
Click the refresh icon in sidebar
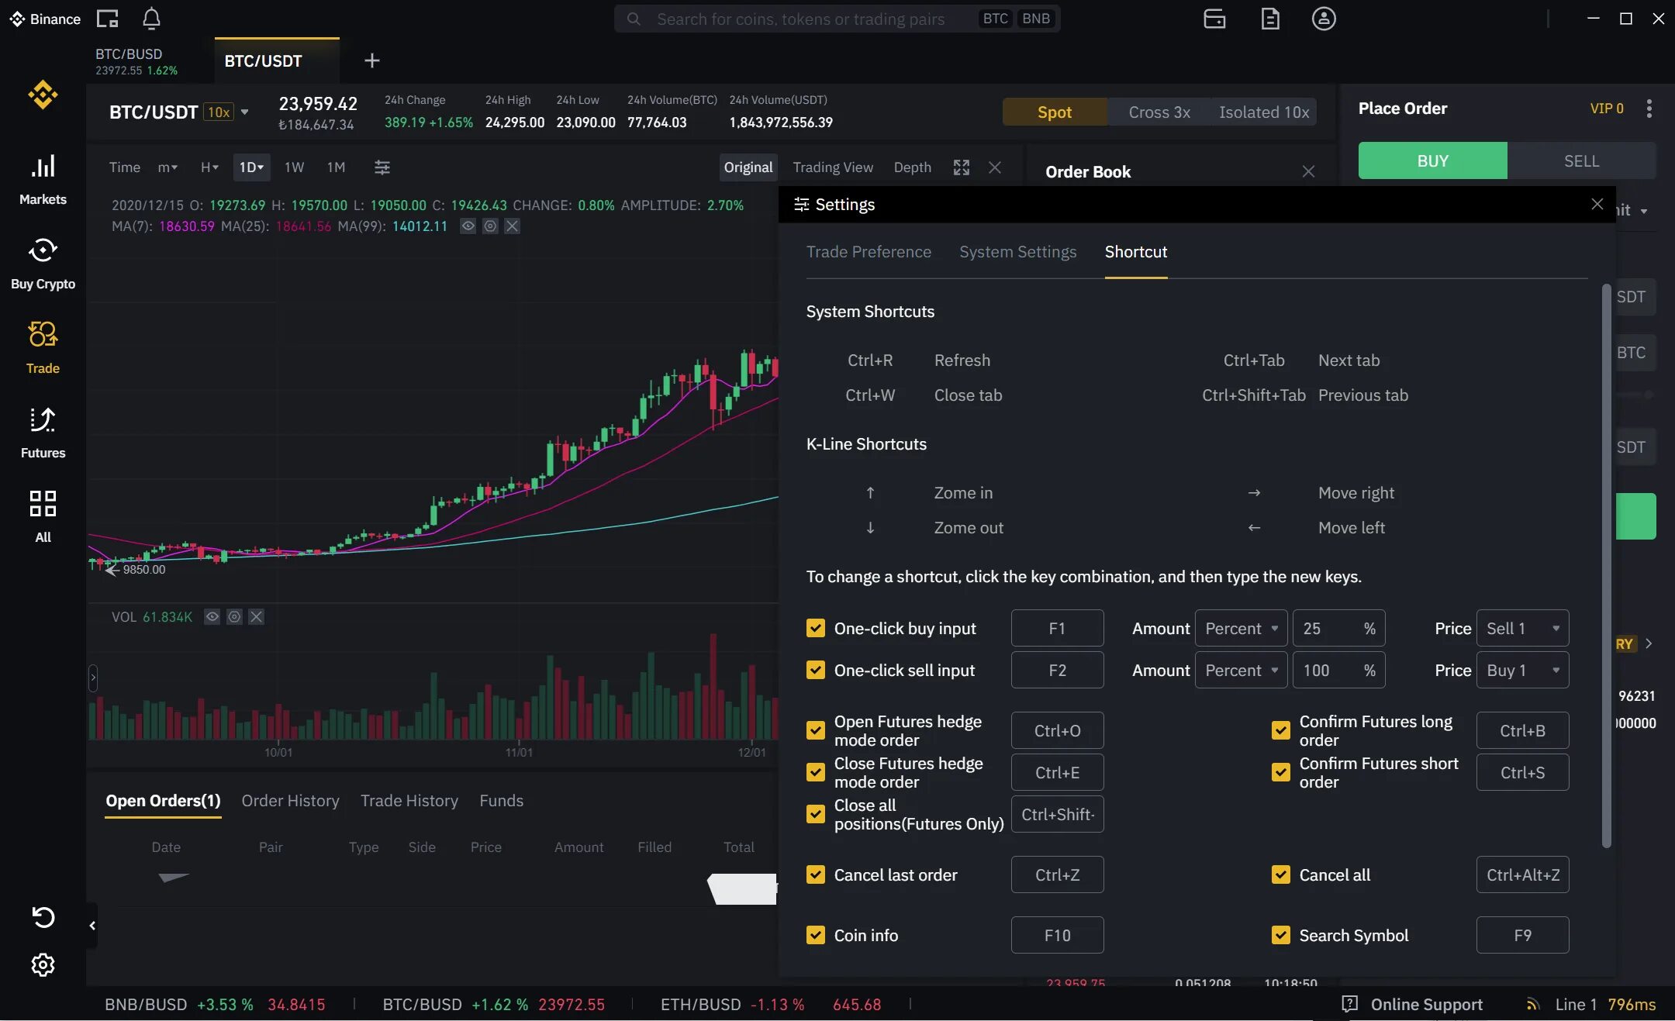[x=43, y=917]
